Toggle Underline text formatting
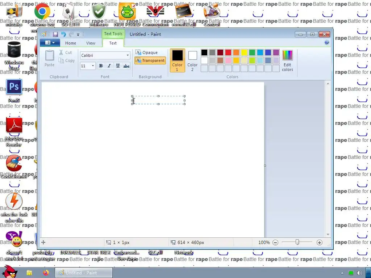The image size is (371, 278). tap(118, 66)
